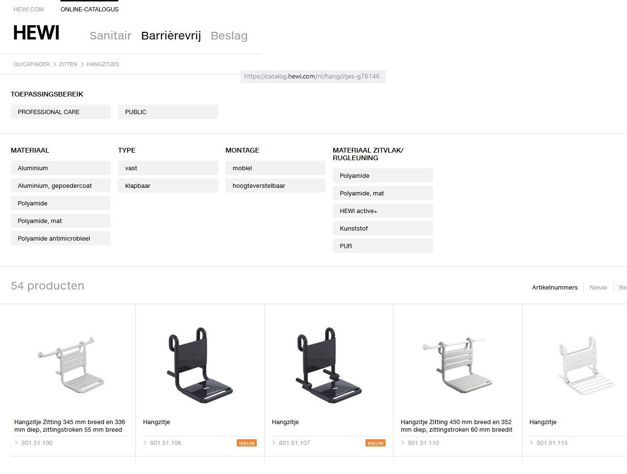Click the orange NIEUW badge on 801.51.107
627x474 pixels.
point(375,443)
